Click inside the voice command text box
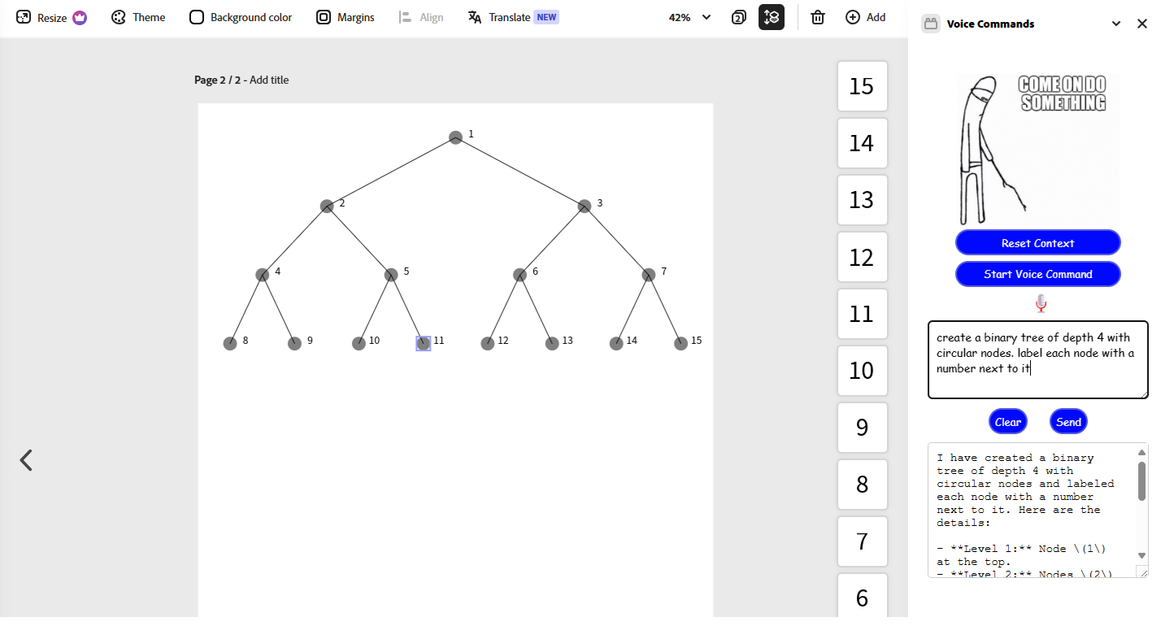This screenshot has width=1152, height=626. pos(1038,359)
